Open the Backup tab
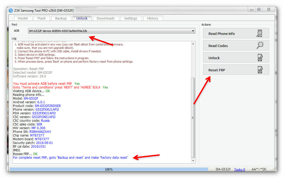 coord(61,18)
